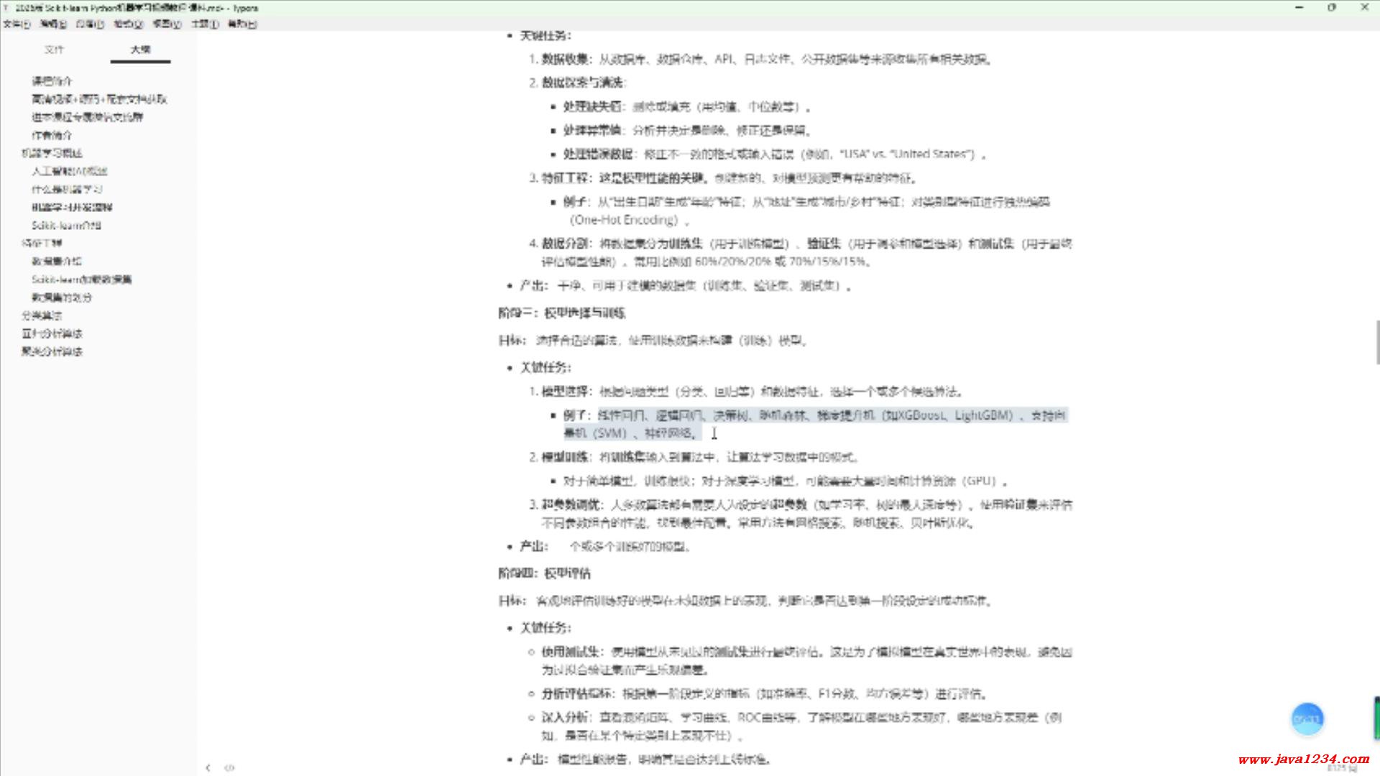
Task: Open the 格式(O) menu
Action: click(128, 24)
